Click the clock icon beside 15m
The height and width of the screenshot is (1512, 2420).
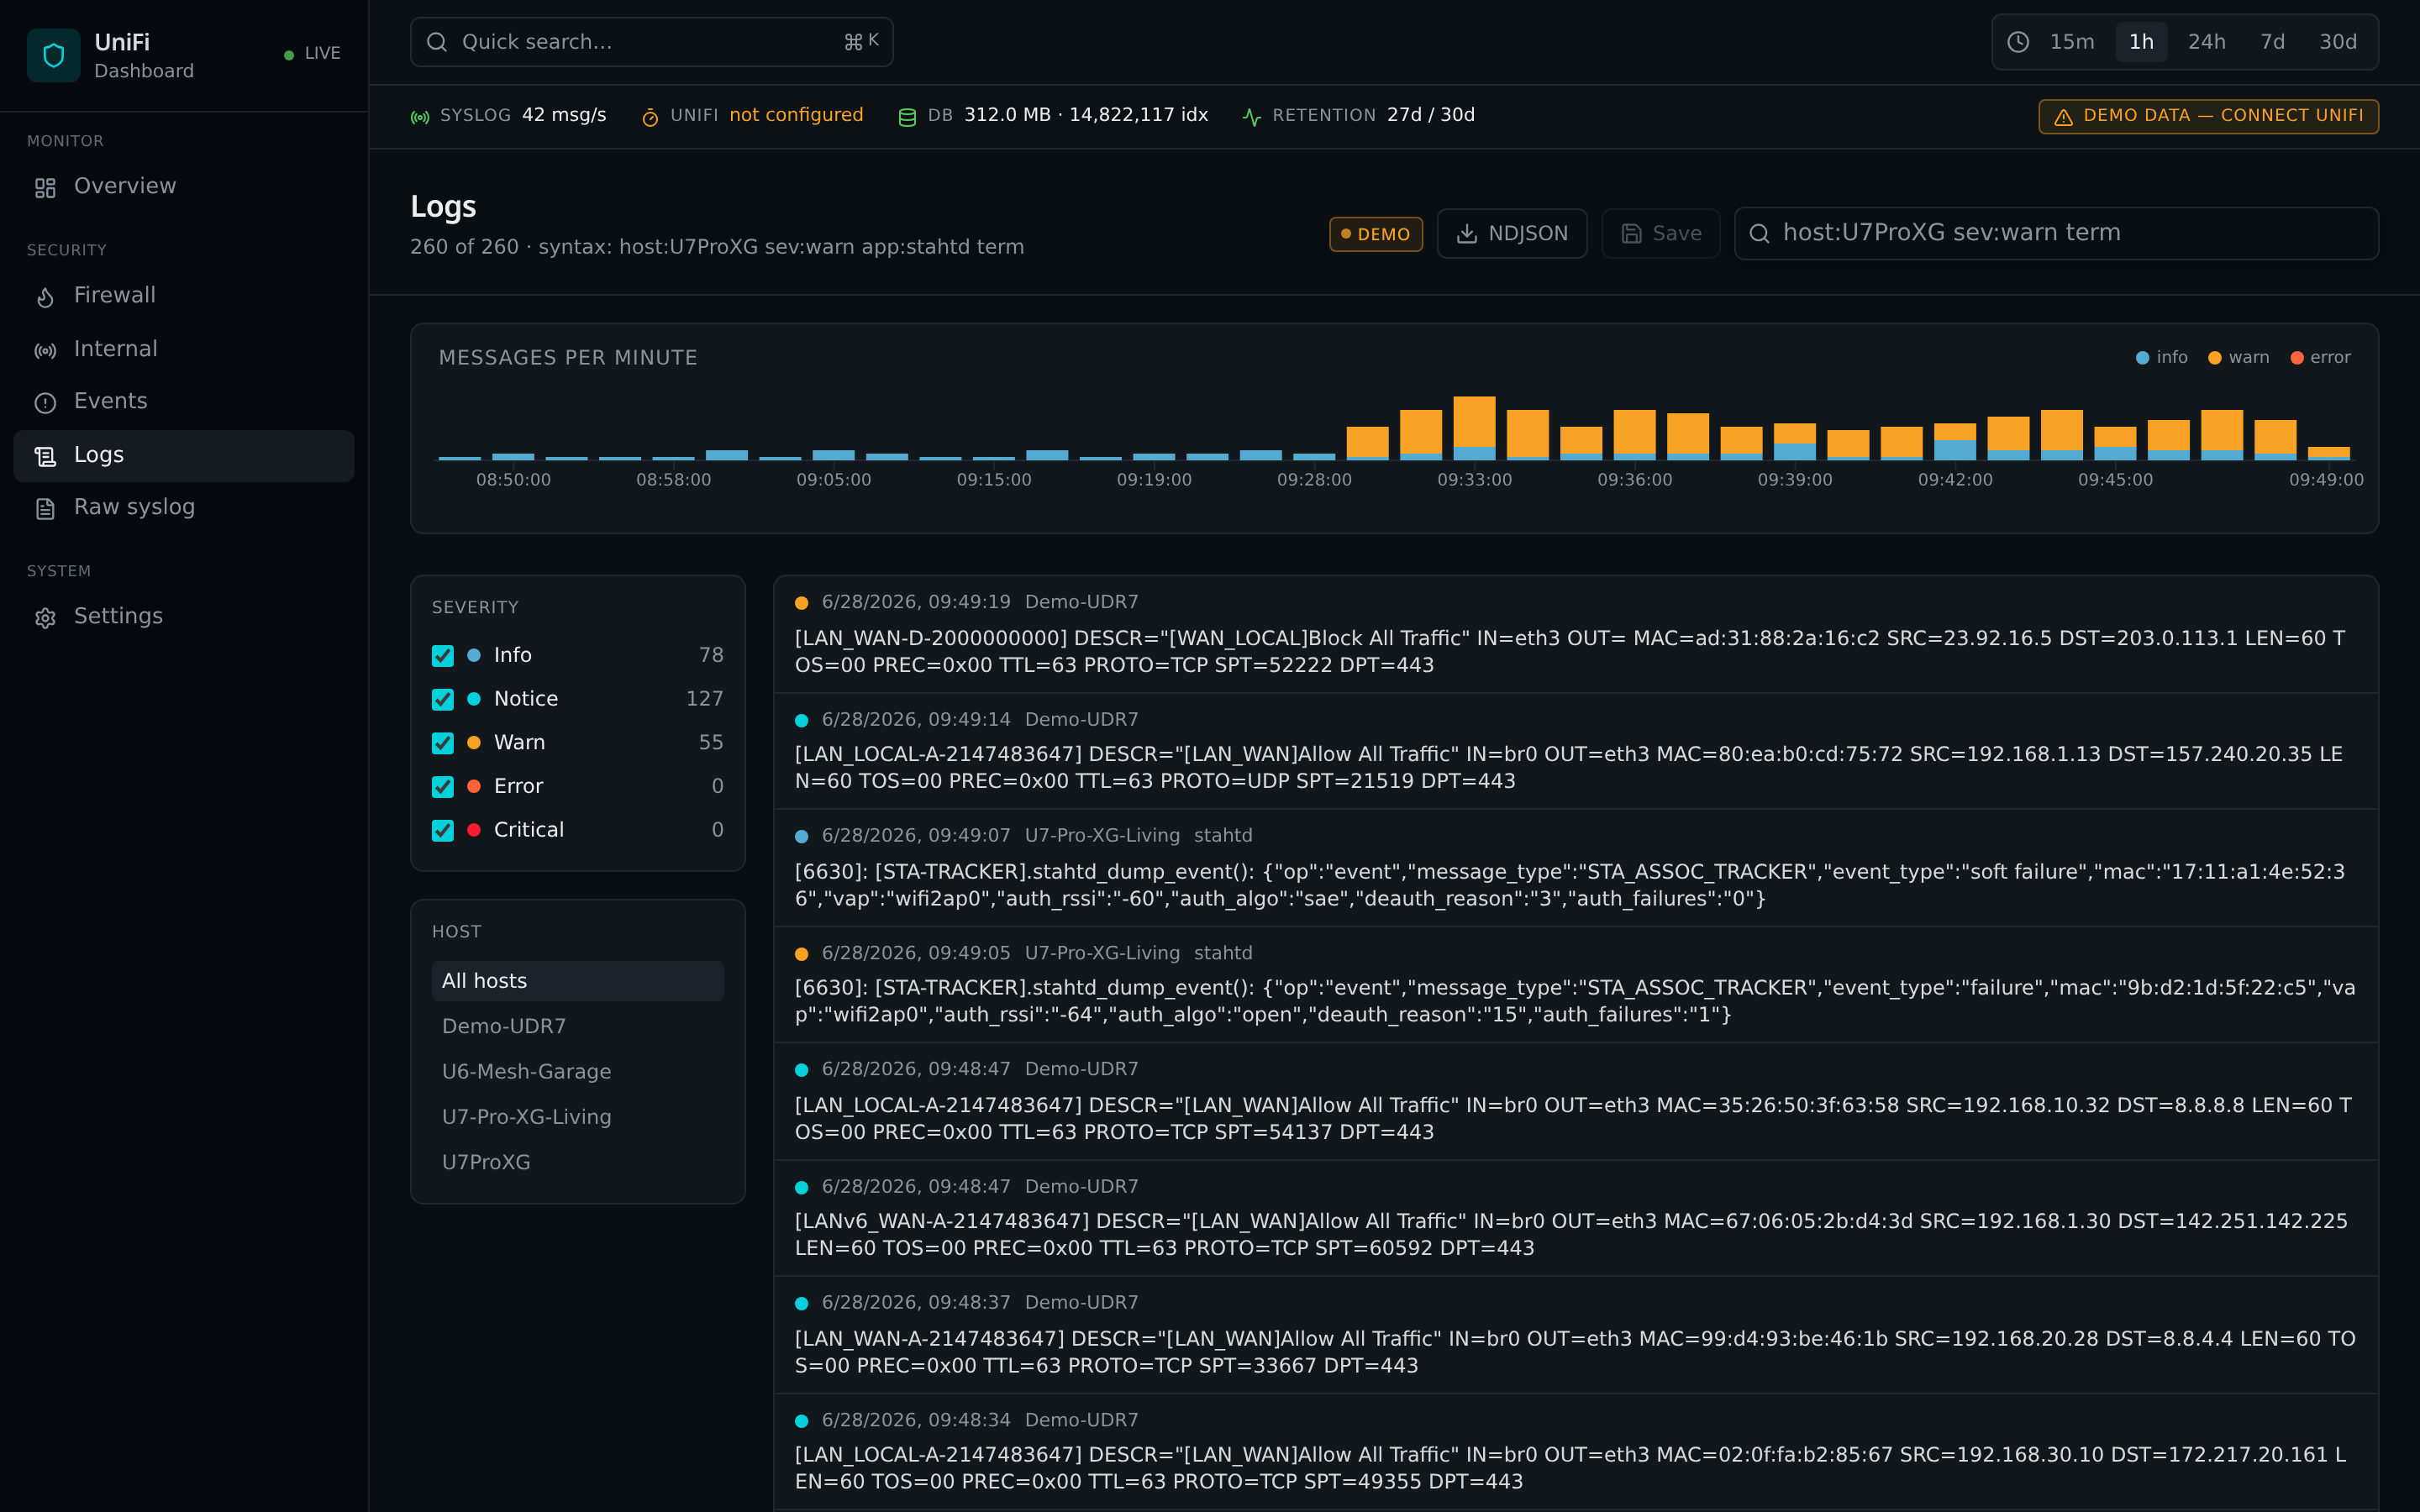pyautogui.click(x=2018, y=42)
